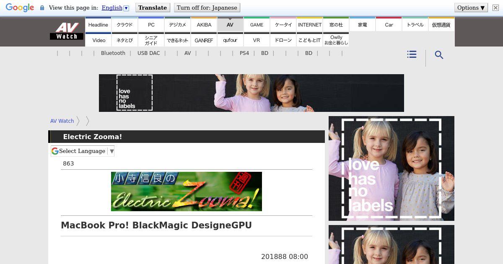Open the qufour tab
The height and width of the screenshot is (264, 503).
230,40
